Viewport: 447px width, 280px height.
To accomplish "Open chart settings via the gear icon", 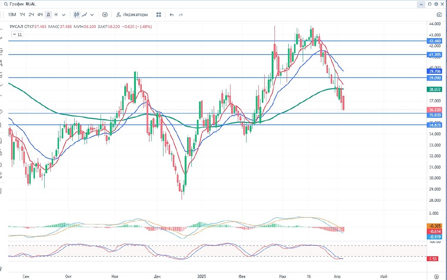I will coord(436,4).
